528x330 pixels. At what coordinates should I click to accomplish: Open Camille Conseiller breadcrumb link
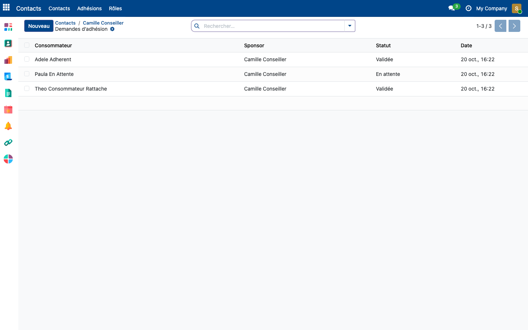click(103, 23)
